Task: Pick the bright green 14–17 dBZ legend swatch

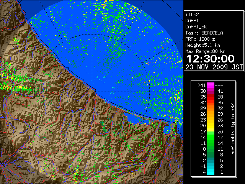Action: click(211, 137)
